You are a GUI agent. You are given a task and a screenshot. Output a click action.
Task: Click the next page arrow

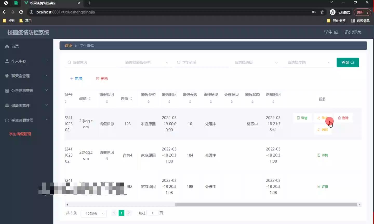(x=129, y=213)
